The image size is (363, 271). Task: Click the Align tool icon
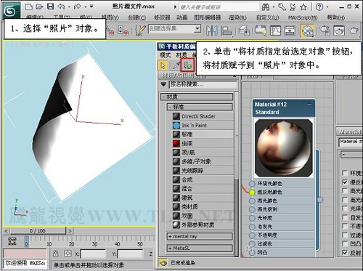[x=227, y=31]
